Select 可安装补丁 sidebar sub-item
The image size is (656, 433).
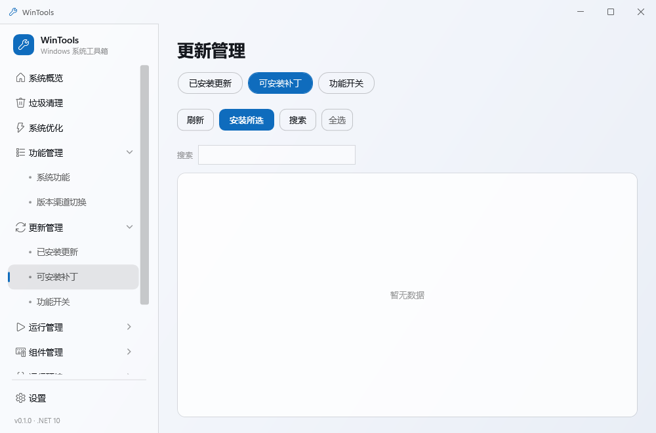[73, 277]
